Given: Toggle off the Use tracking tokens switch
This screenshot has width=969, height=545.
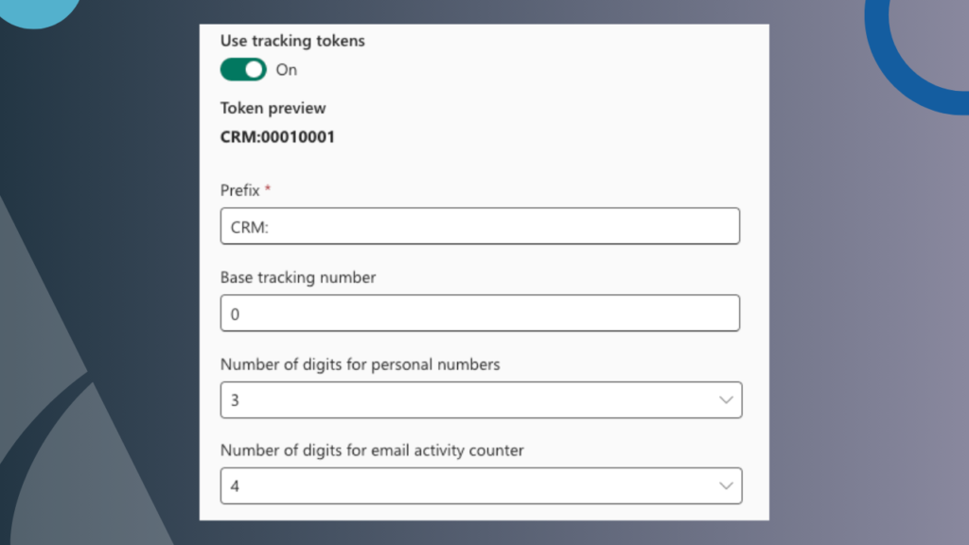Looking at the screenshot, I should point(243,69).
